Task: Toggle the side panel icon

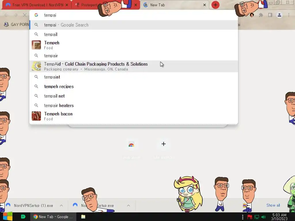Action: point(270,15)
